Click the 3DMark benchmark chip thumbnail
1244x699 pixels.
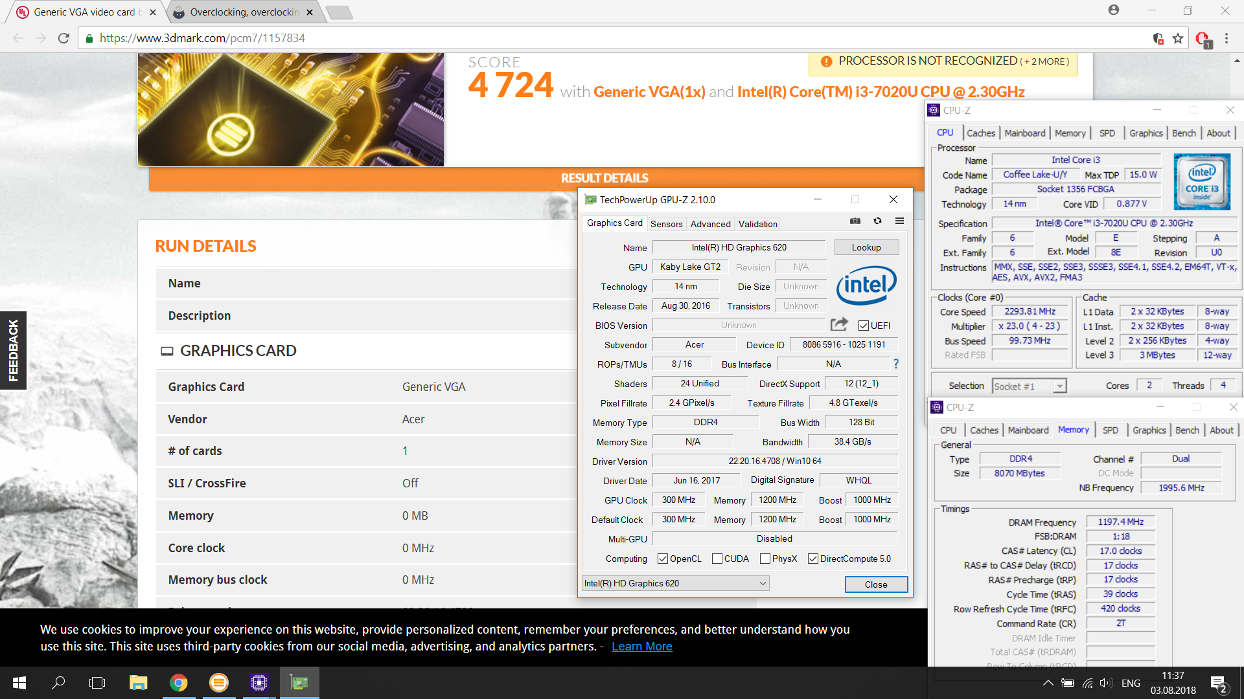pyautogui.click(x=291, y=109)
